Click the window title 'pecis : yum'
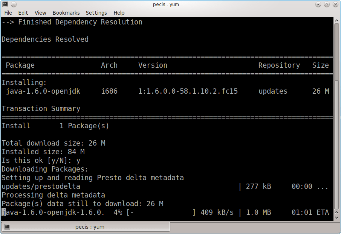Screen dimensions: 341x234 (x=166, y=5)
